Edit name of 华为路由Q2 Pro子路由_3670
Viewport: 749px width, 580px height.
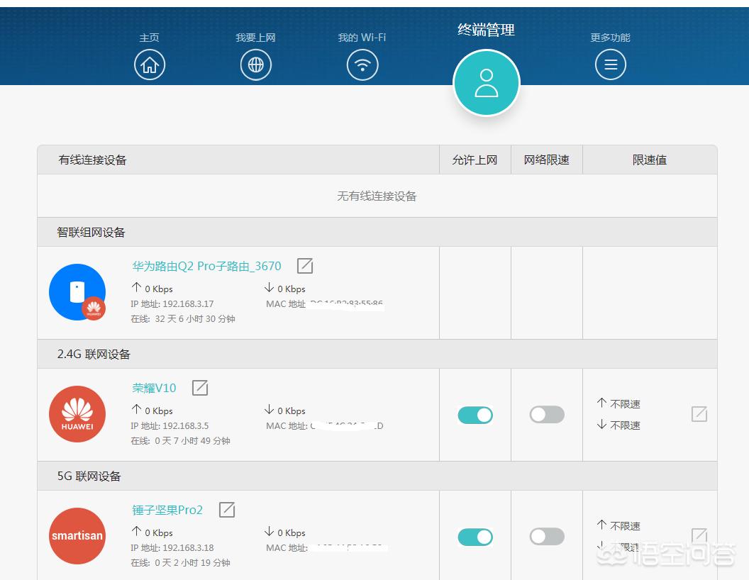(x=305, y=266)
